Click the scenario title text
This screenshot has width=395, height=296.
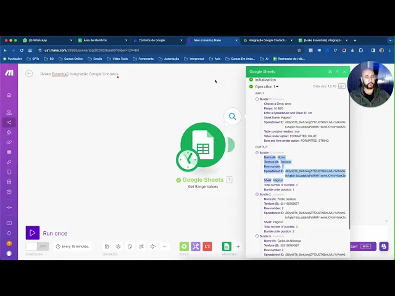[80, 74]
